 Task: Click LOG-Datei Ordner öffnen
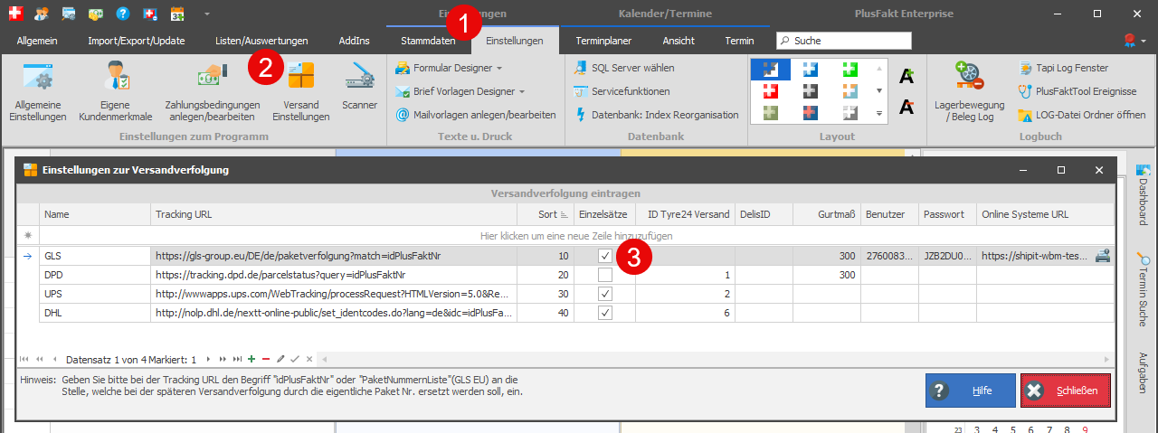coord(1082,115)
